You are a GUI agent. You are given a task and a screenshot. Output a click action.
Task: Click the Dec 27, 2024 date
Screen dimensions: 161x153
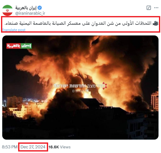pyautogui.click(x=33, y=147)
